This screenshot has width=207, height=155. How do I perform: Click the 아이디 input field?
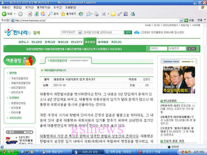tap(159, 48)
